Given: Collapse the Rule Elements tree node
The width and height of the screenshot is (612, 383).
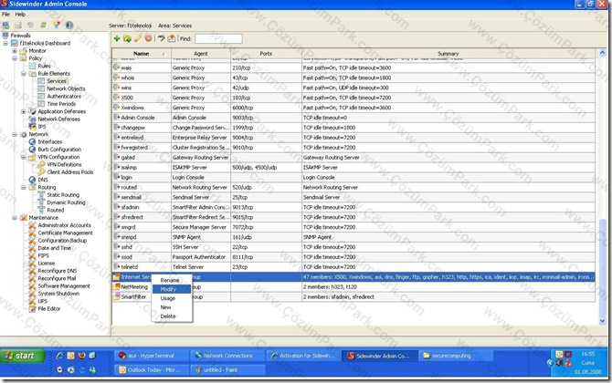Looking at the screenshot, I should click(24, 74).
